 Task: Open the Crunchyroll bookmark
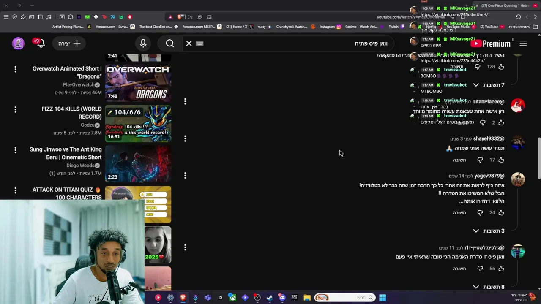(x=295, y=27)
